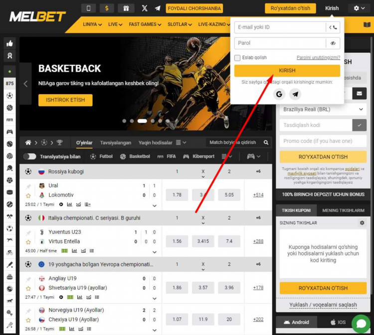Check the Eslab qolish checkbox
The width and height of the screenshot is (374, 335).
click(x=237, y=58)
